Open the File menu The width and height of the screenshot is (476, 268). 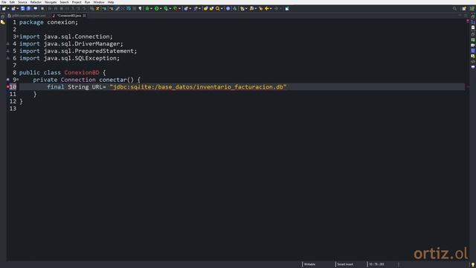[x=4, y=2]
